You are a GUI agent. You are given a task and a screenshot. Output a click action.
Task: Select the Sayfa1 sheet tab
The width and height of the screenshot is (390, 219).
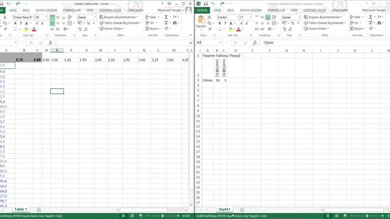coord(224,209)
